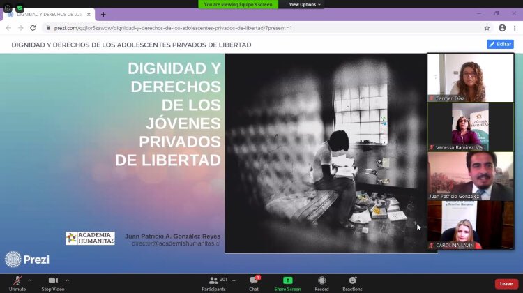Start Share Screen
Image resolution: width=523 pixels, height=293 pixels.
287,284
